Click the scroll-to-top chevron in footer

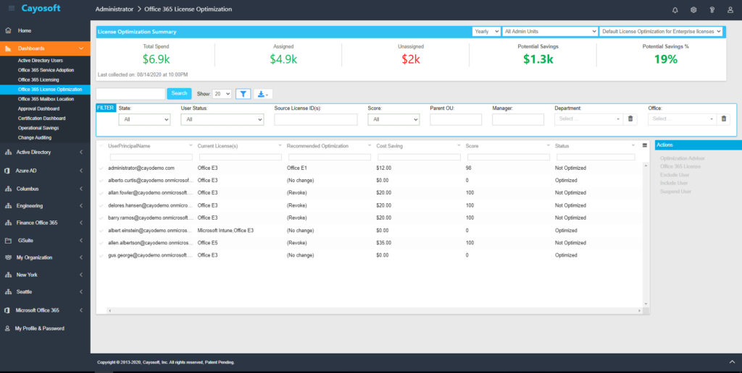click(732, 361)
